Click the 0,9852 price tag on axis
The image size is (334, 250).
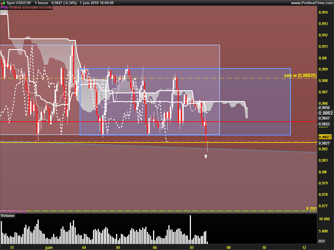(x=326, y=113)
